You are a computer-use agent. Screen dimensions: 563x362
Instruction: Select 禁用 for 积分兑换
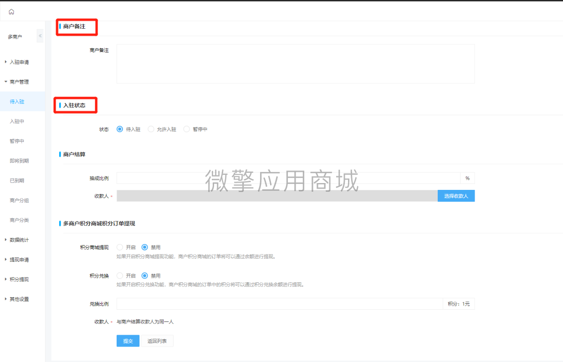coord(144,275)
